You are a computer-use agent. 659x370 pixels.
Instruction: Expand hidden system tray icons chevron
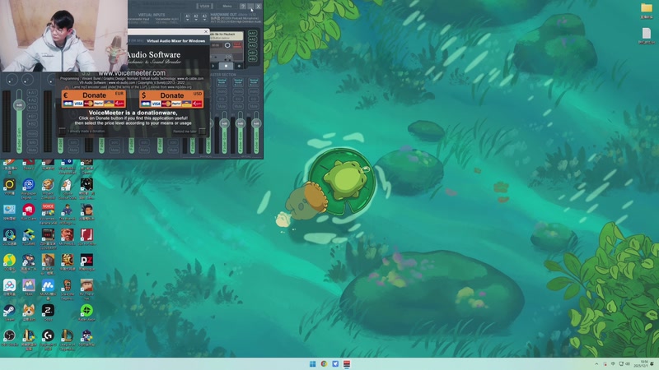pos(596,363)
